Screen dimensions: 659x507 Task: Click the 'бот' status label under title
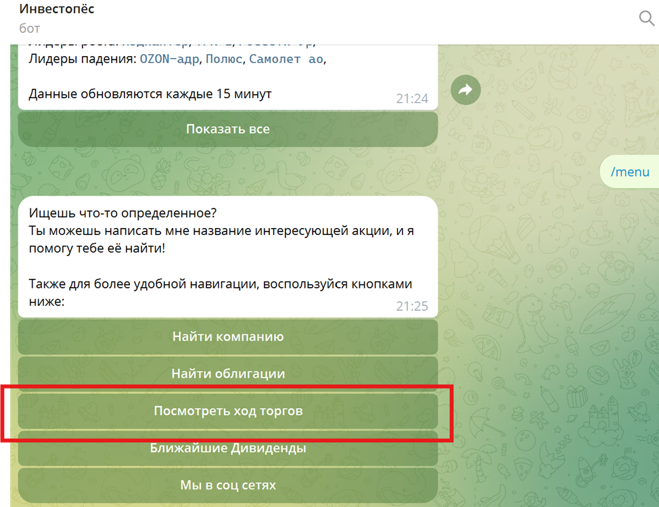[x=29, y=28]
